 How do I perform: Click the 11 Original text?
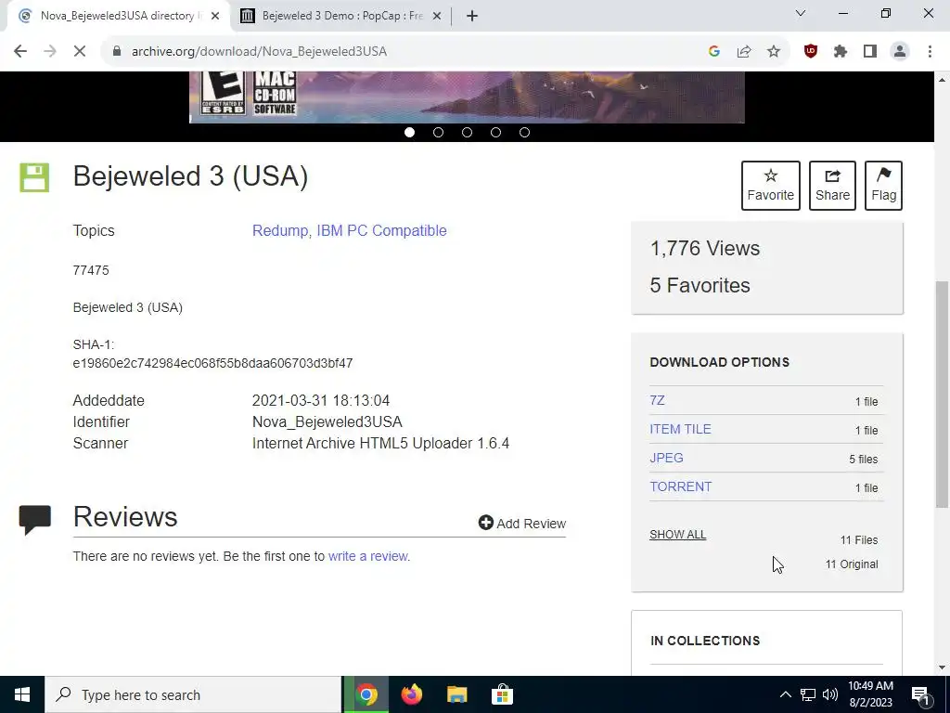pyautogui.click(x=852, y=564)
